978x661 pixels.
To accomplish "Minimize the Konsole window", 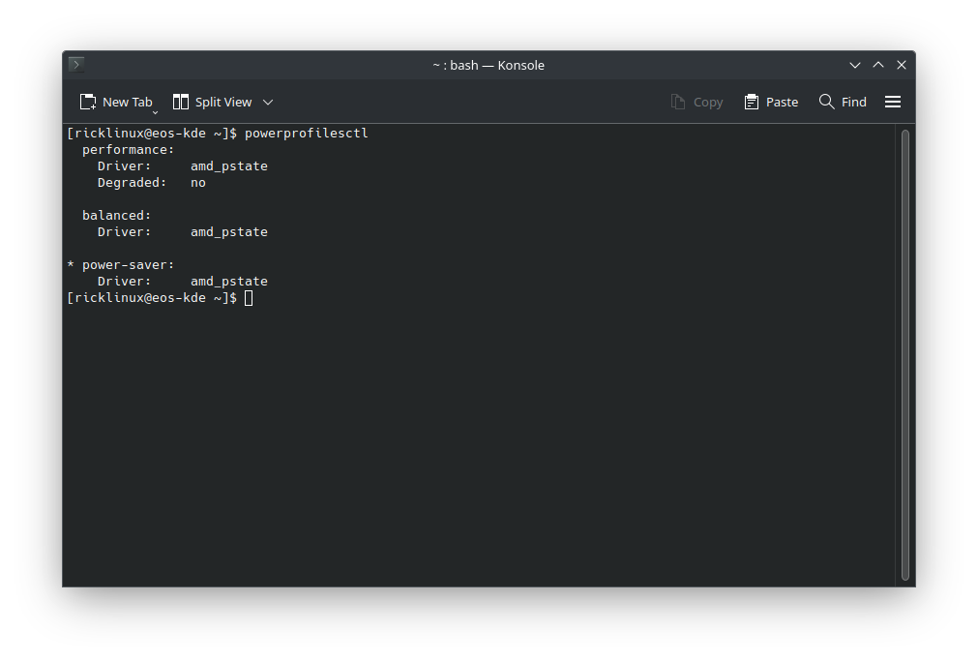I will click(x=855, y=65).
